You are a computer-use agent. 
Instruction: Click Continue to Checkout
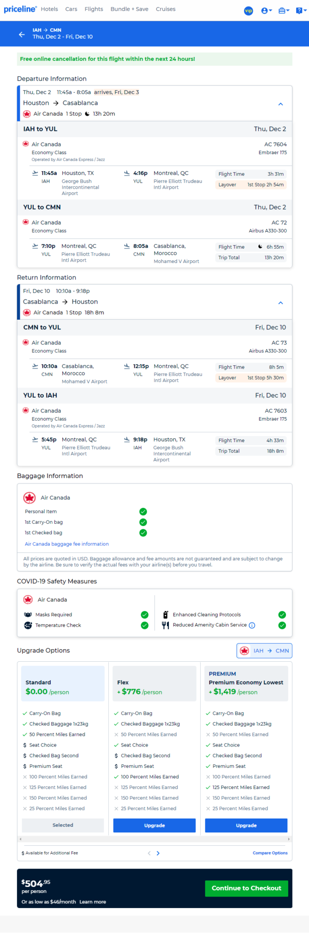pos(246,888)
